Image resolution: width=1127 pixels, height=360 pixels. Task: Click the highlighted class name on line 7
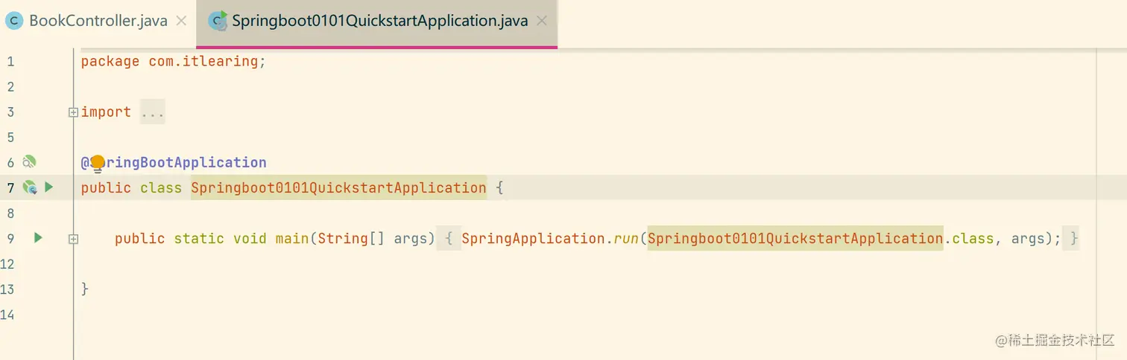(338, 188)
